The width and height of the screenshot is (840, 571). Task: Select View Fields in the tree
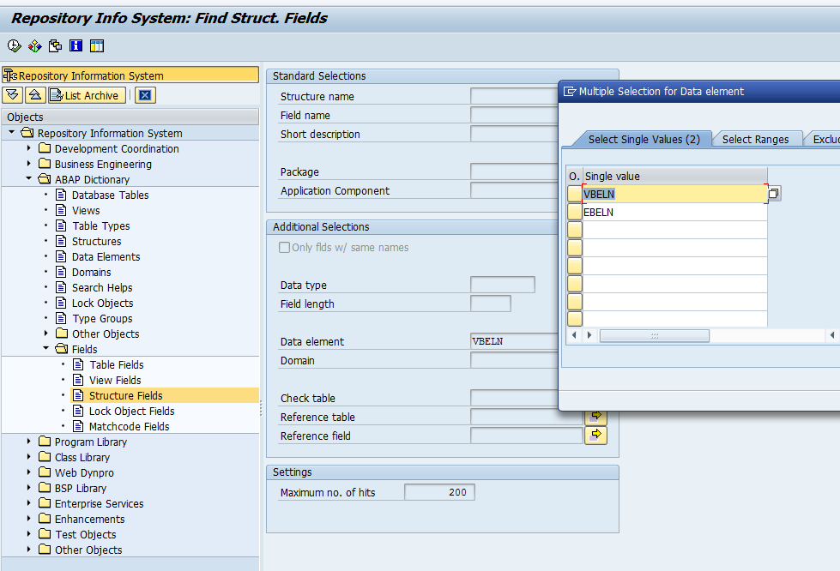[115, 380]
